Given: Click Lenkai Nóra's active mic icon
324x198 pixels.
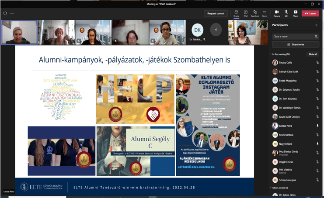Looking at the screenshot, I should pyautogui.click(x=317, y=126).
